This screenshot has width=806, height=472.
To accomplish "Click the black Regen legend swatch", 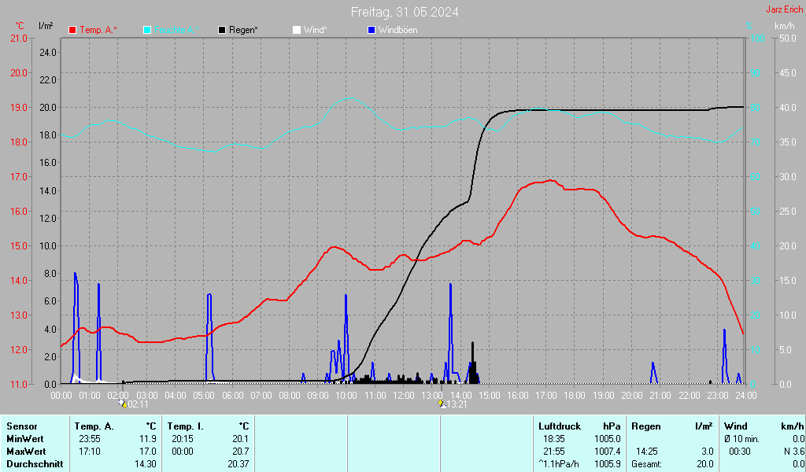I will tap(221, 31).
